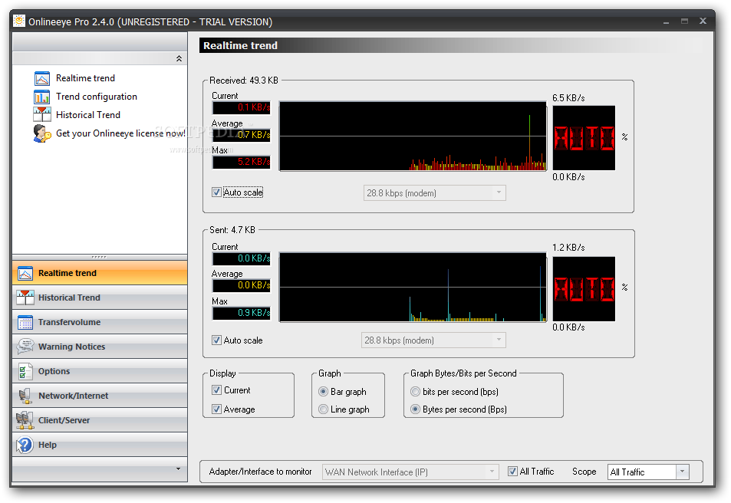The height and width of the screenshot is (503, 731).
Task: Click the Sent traffic graph area
Action: [x=413, y=288]
